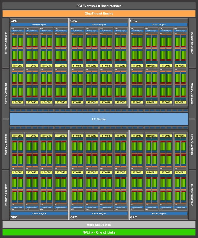This screenshot has height=238, width=198.
Task: Click the GPC label of bottom-middle cluster
Action: [74, 217]
